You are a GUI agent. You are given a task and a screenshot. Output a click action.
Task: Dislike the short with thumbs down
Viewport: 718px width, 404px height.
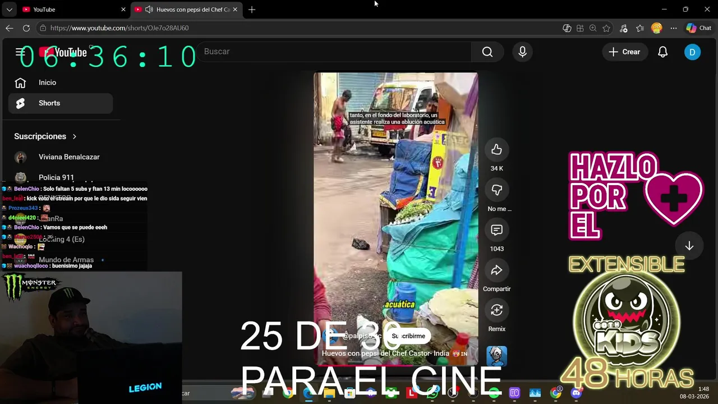(496, 190)
